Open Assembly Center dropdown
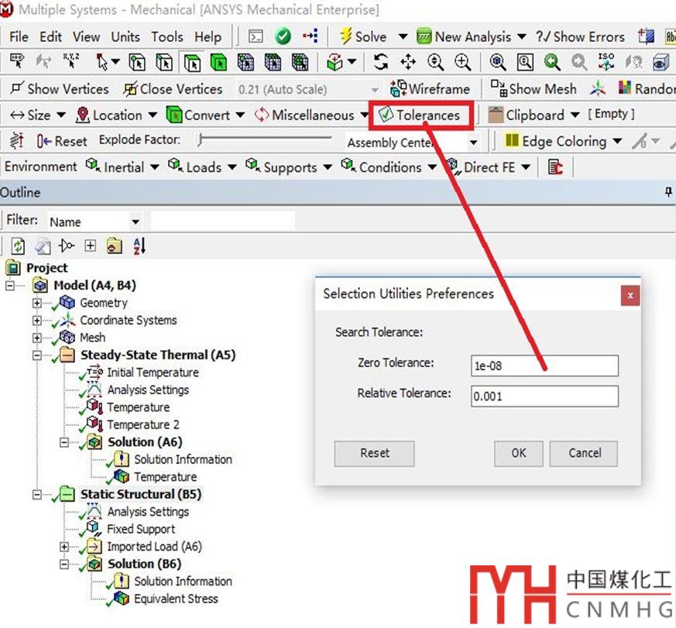The width and height of the screenshot is (676, 628). [473, 142]
